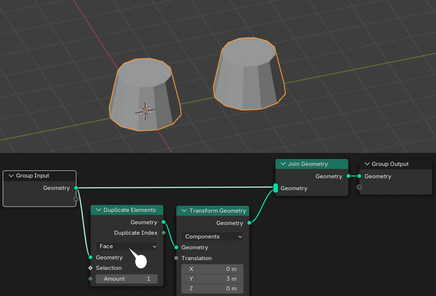This screenshot has height=296, width=436.
Task: Click the Y translation slider showing 3 m
Action: (x=212, y=279)
